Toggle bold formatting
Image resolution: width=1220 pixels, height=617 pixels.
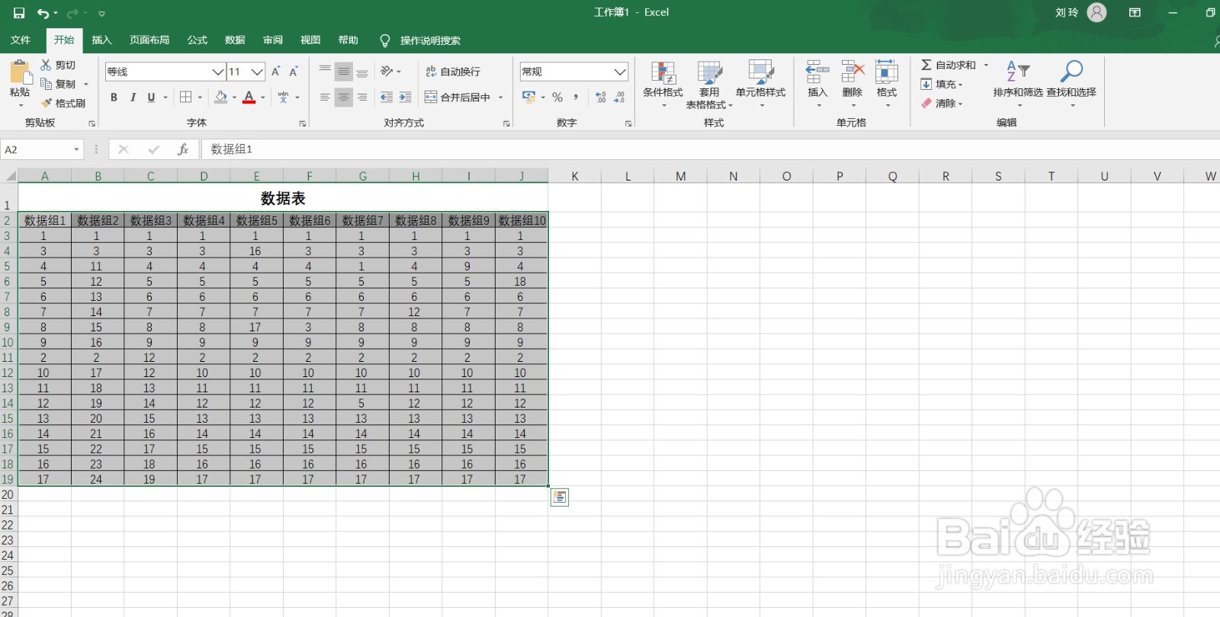tap(114, 98)
